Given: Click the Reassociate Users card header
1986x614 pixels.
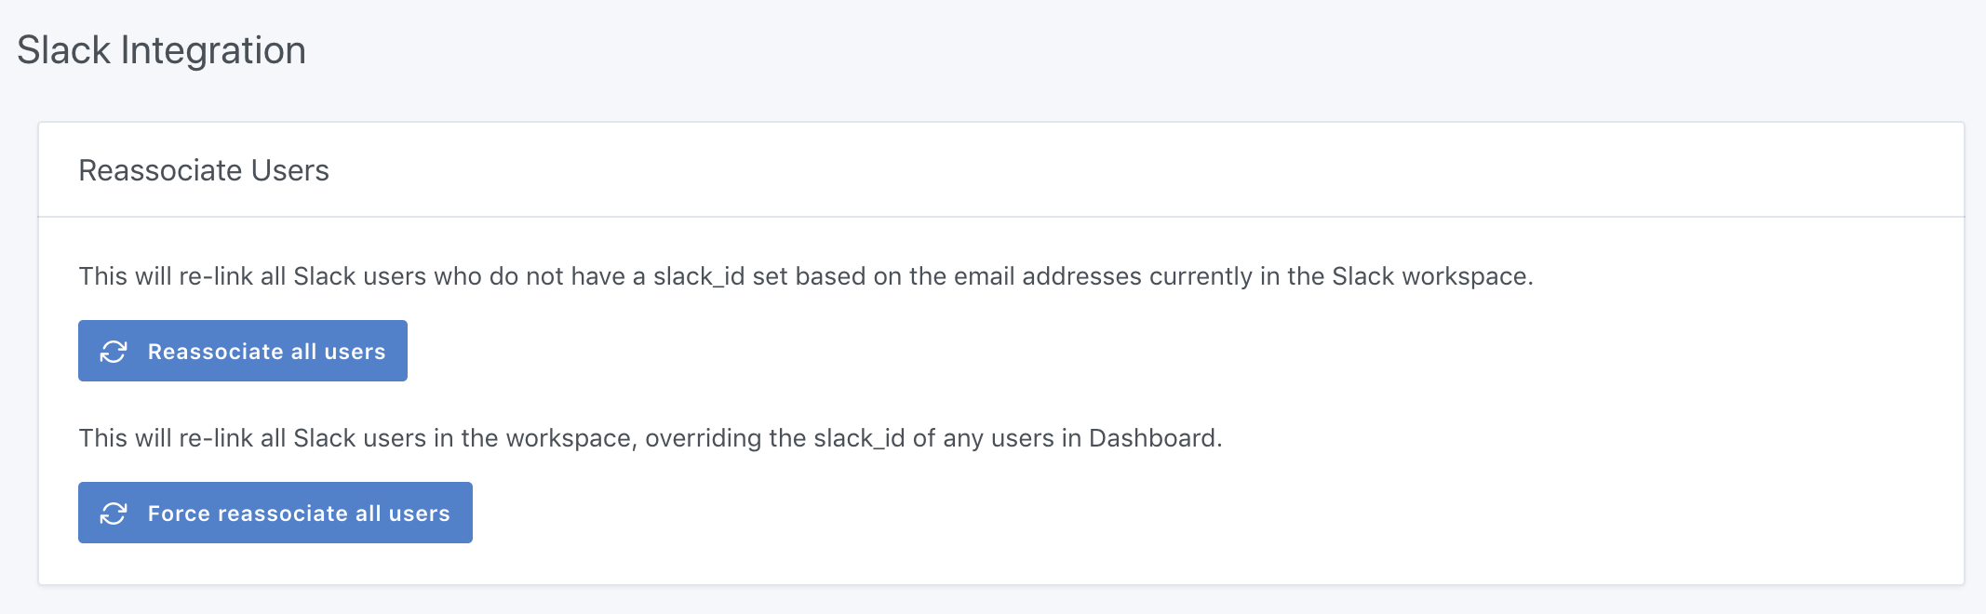Looking at the screenshot, I should [x=204, y=170].
